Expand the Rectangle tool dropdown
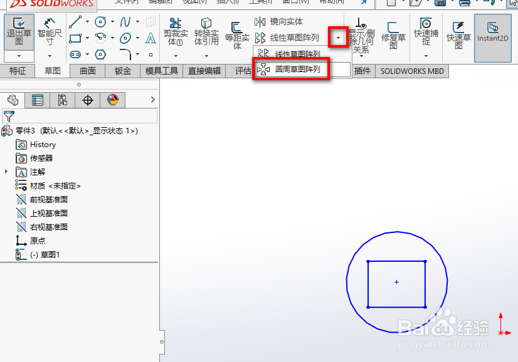The width and height of the screenshot is (518, 362). [87, 38]
